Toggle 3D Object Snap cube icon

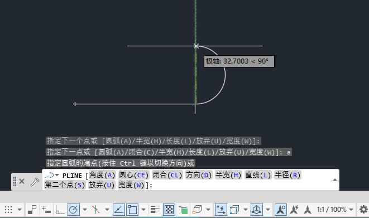click(197, 210)
